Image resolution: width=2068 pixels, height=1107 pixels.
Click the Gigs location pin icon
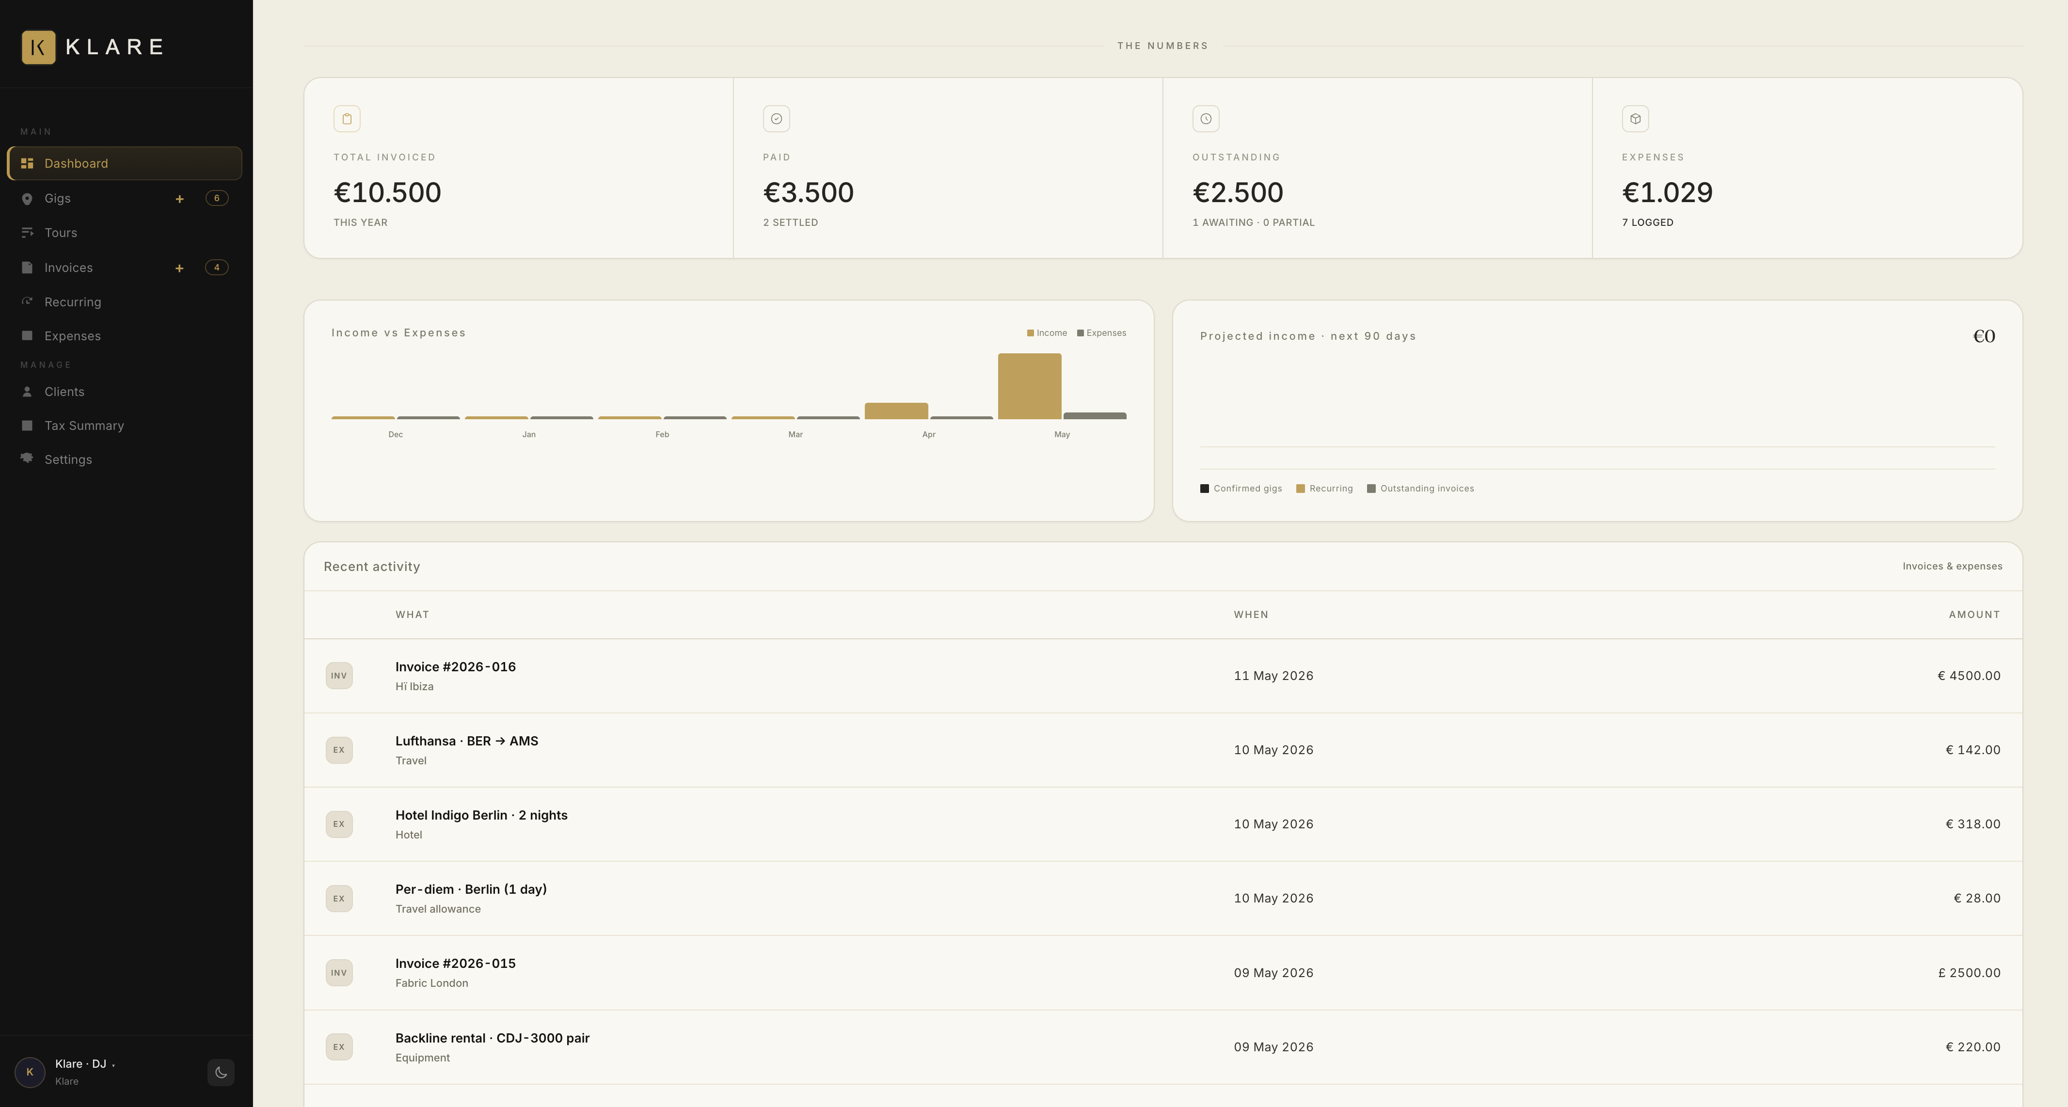coord(27,198)
